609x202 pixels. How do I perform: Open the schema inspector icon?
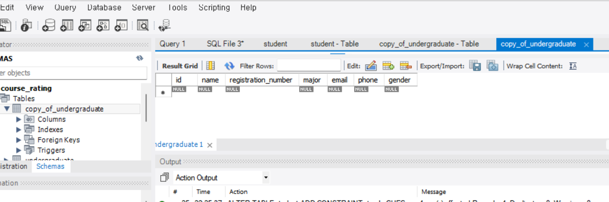click(26, 25)
